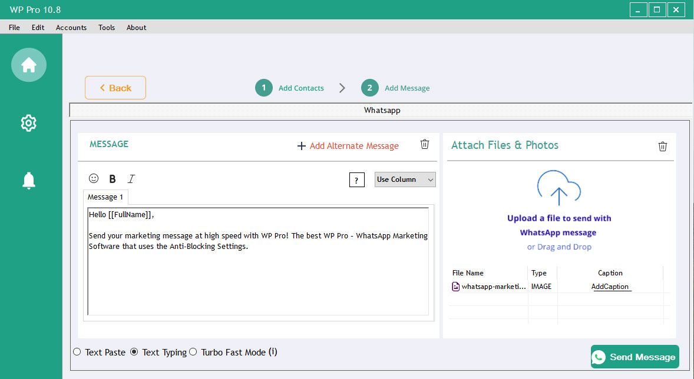
Task: Click the Type column header
Action: pyautogui.click(x=539, y=273)
